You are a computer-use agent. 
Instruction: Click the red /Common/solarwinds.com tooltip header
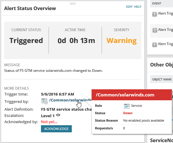pos(132,95)
